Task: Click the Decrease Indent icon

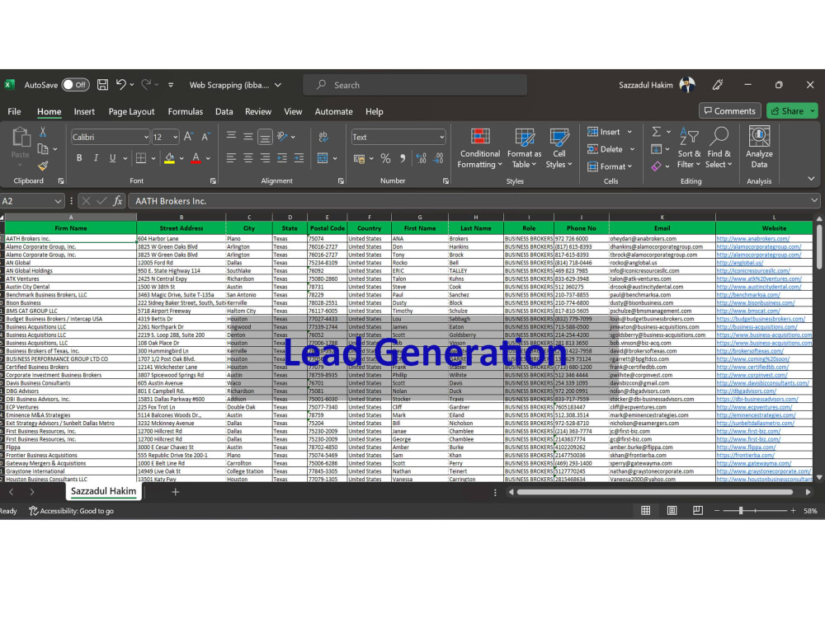Action: [x=282, y=158]
